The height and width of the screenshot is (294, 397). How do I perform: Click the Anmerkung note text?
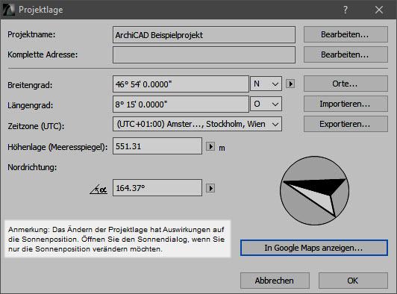[116, 239]
